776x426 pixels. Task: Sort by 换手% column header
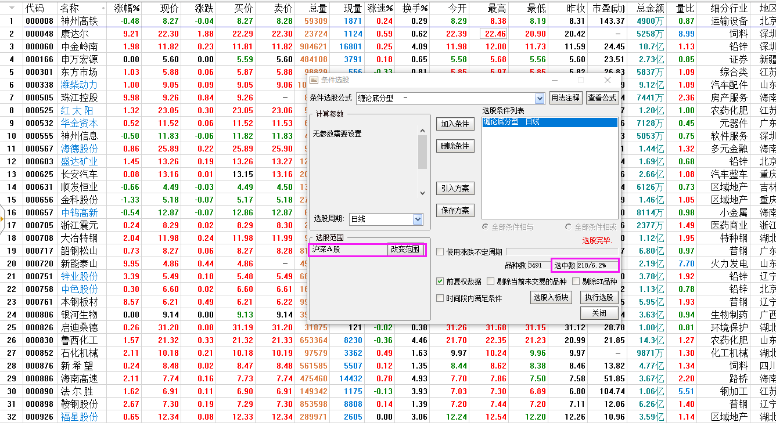click(415, 8)
